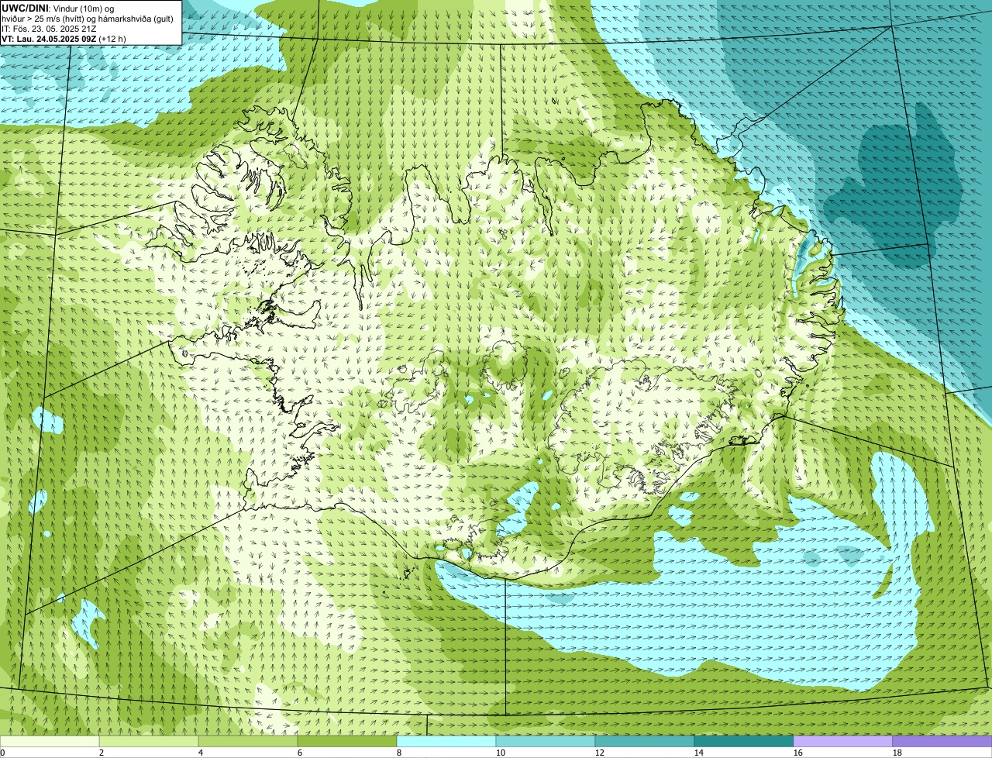Click the "VT: Lau. 24.05.2025 09Z (+12 h)" line
The width and height of the screenshot is (992, 758).
click(x=64, y=38)
